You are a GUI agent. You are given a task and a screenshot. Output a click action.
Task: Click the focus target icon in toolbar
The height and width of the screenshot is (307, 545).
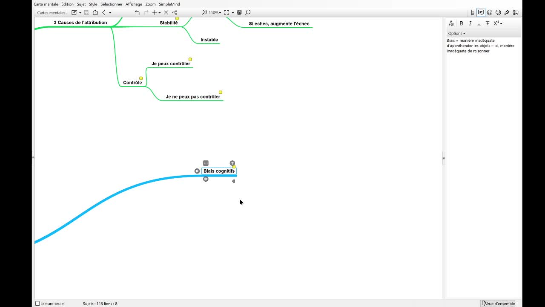[239, 12]
